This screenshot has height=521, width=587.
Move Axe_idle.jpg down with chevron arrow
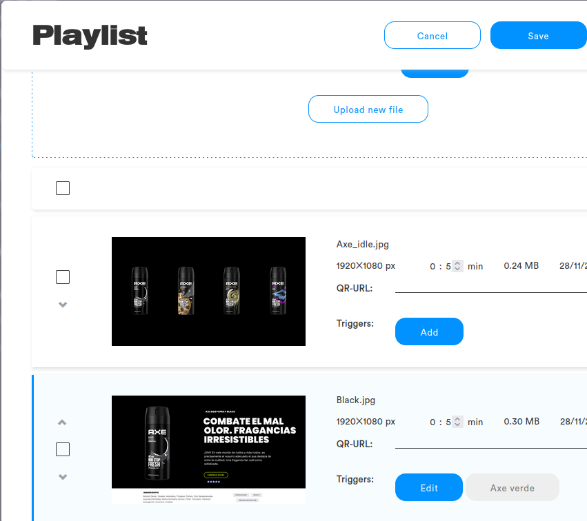tap(63, 305)
